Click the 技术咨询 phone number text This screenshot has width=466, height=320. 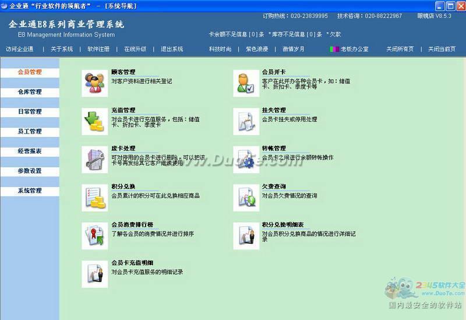[x=369, y=16]
